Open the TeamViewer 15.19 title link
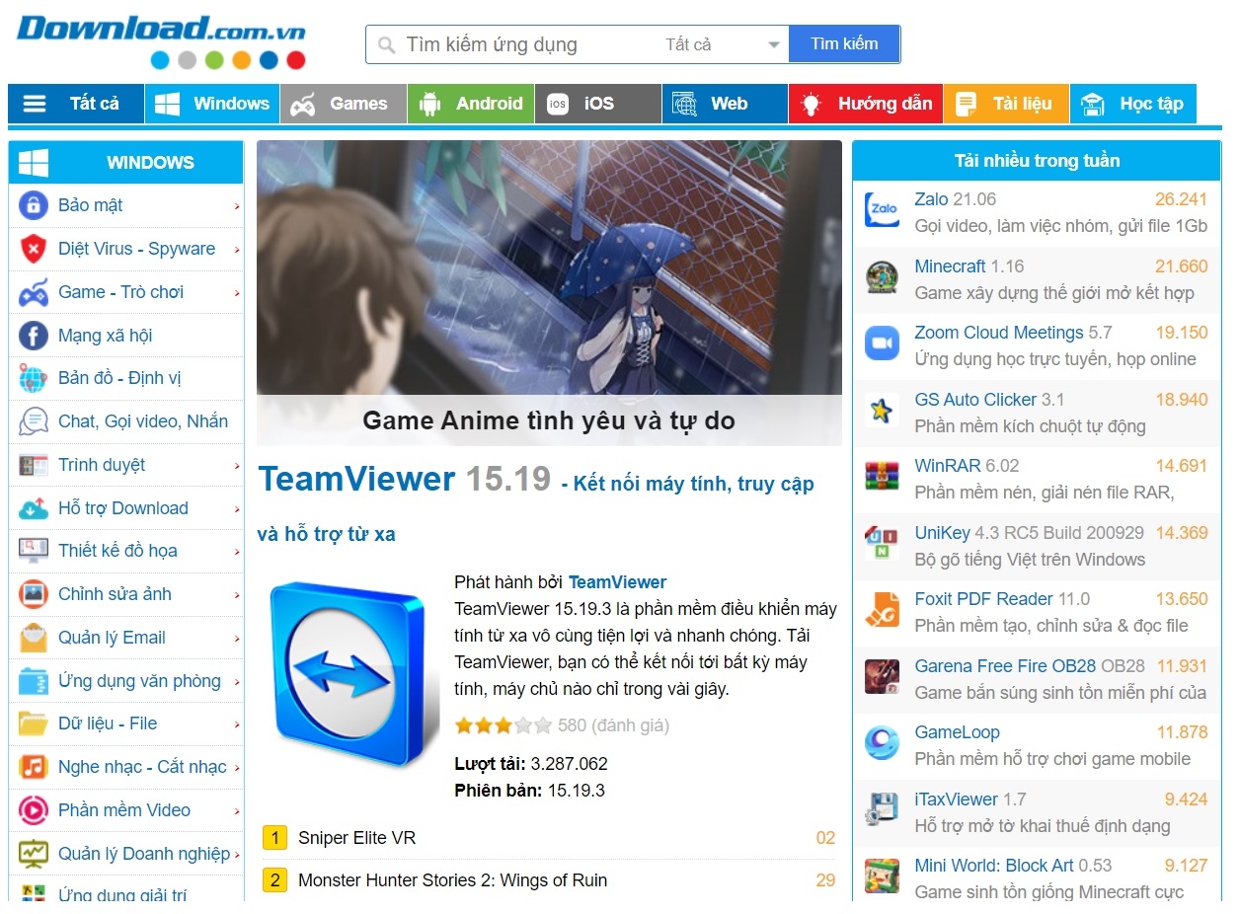 405,480
